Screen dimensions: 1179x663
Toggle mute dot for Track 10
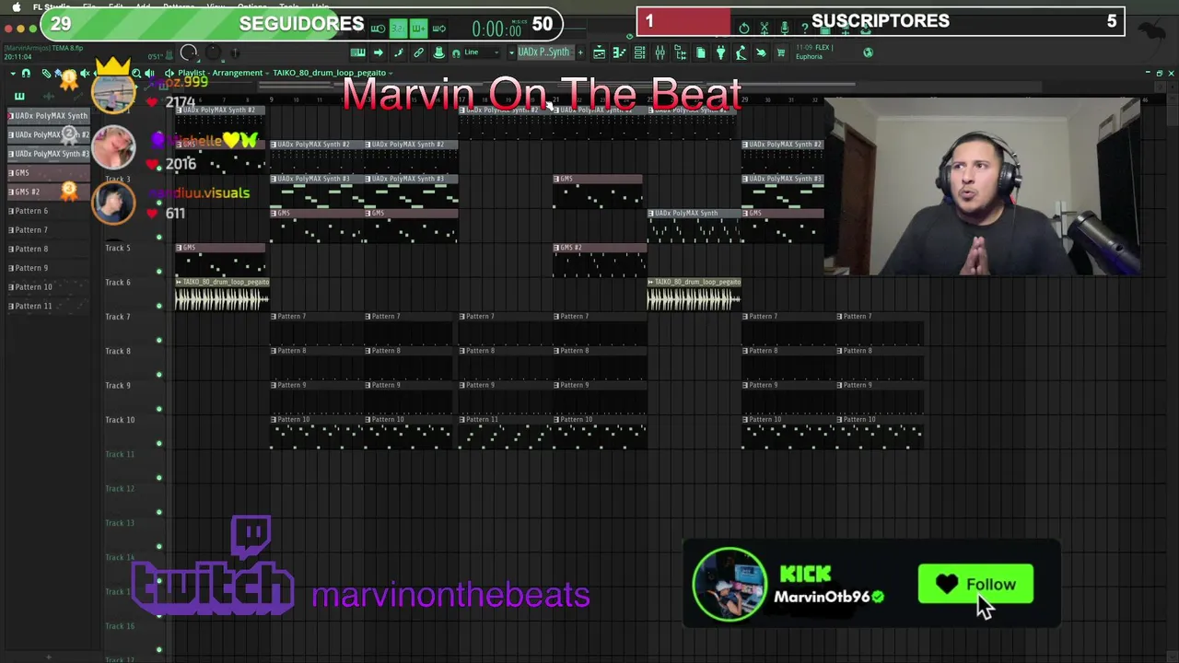(158, 443)
